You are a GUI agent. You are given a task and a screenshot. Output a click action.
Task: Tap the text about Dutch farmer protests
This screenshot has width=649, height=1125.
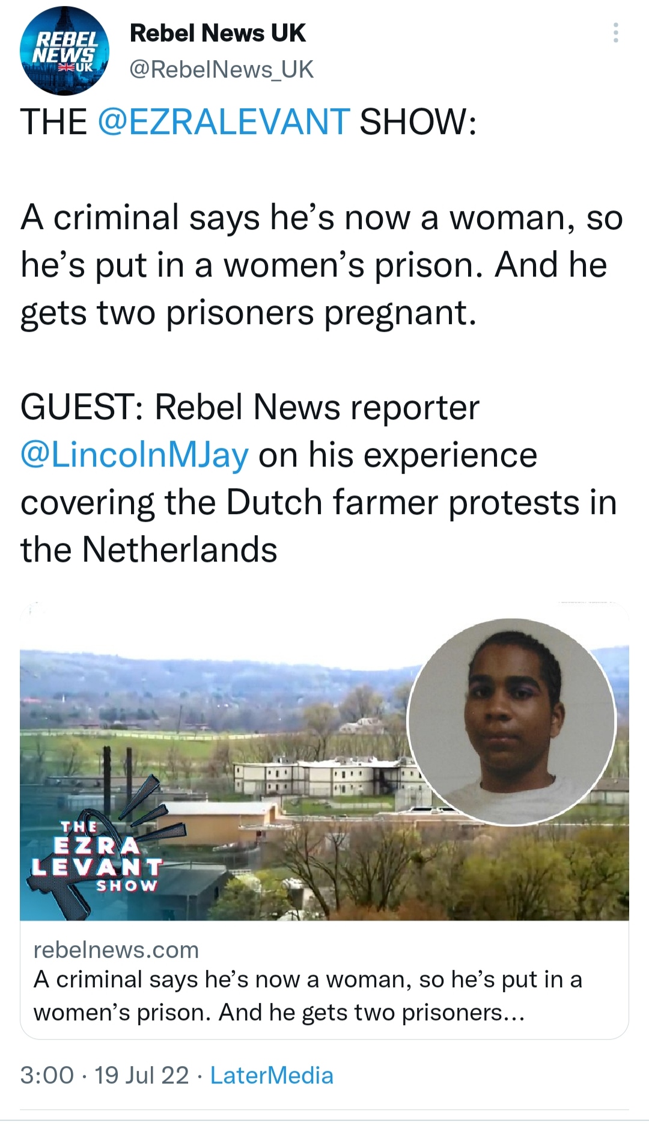click(x=318, y=503)
